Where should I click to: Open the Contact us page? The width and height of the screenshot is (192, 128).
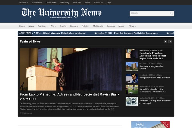pyautogui.click(x=99, y=3)
